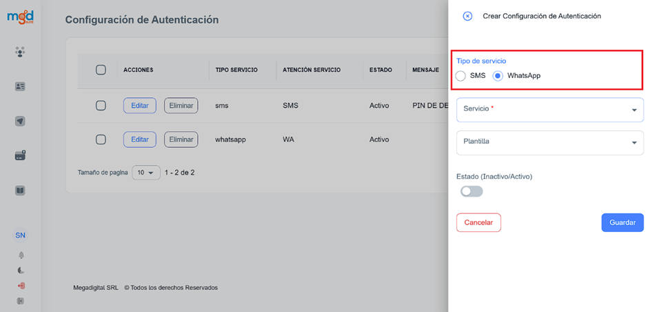Open the credit card billing icon
Screen dimensions: 648x312
coord(21,156)
